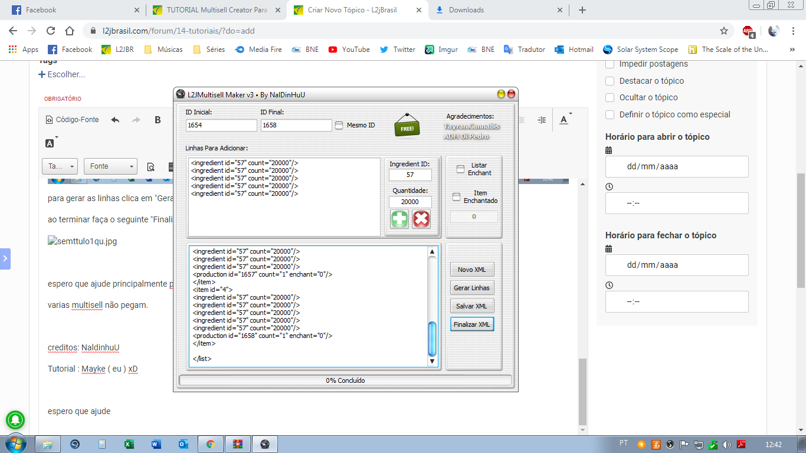The image size is (806, 453).
Task: Click the 0% Concluído progress bar
Action: pos(345,380)
